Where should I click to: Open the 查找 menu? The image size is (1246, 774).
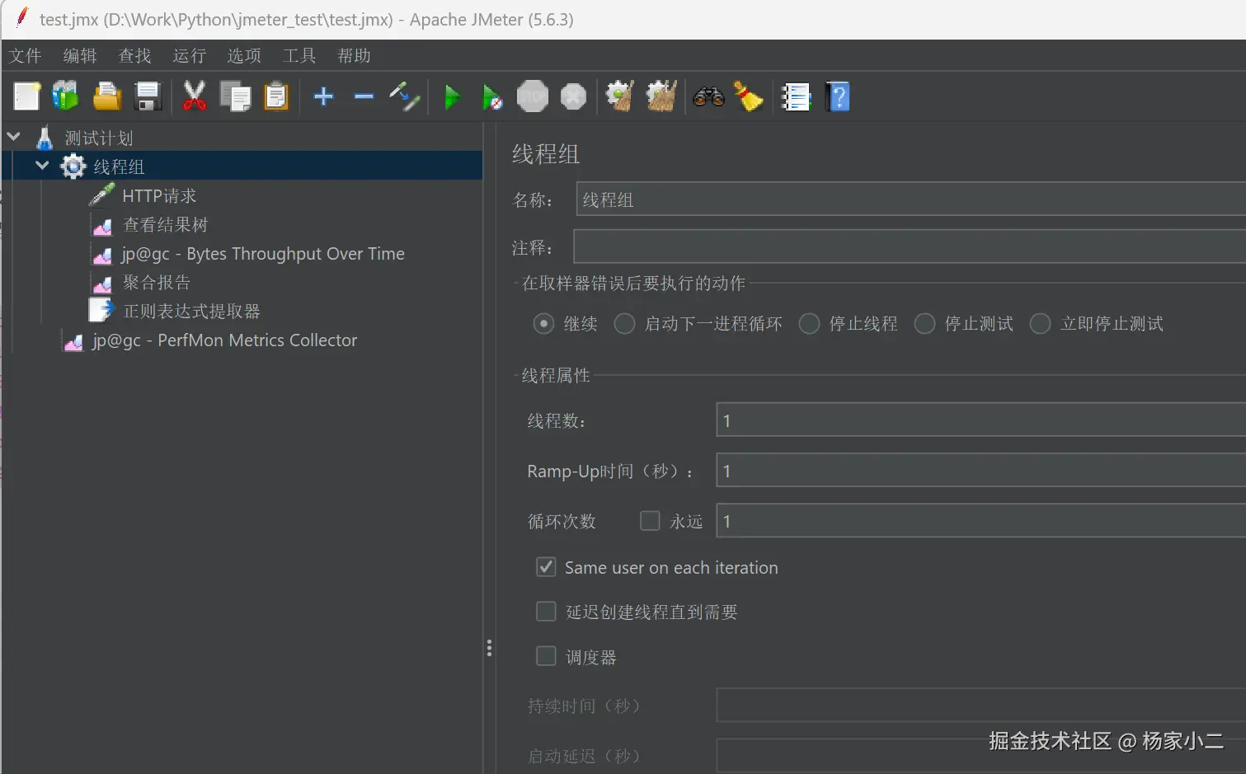pos(135,55)
